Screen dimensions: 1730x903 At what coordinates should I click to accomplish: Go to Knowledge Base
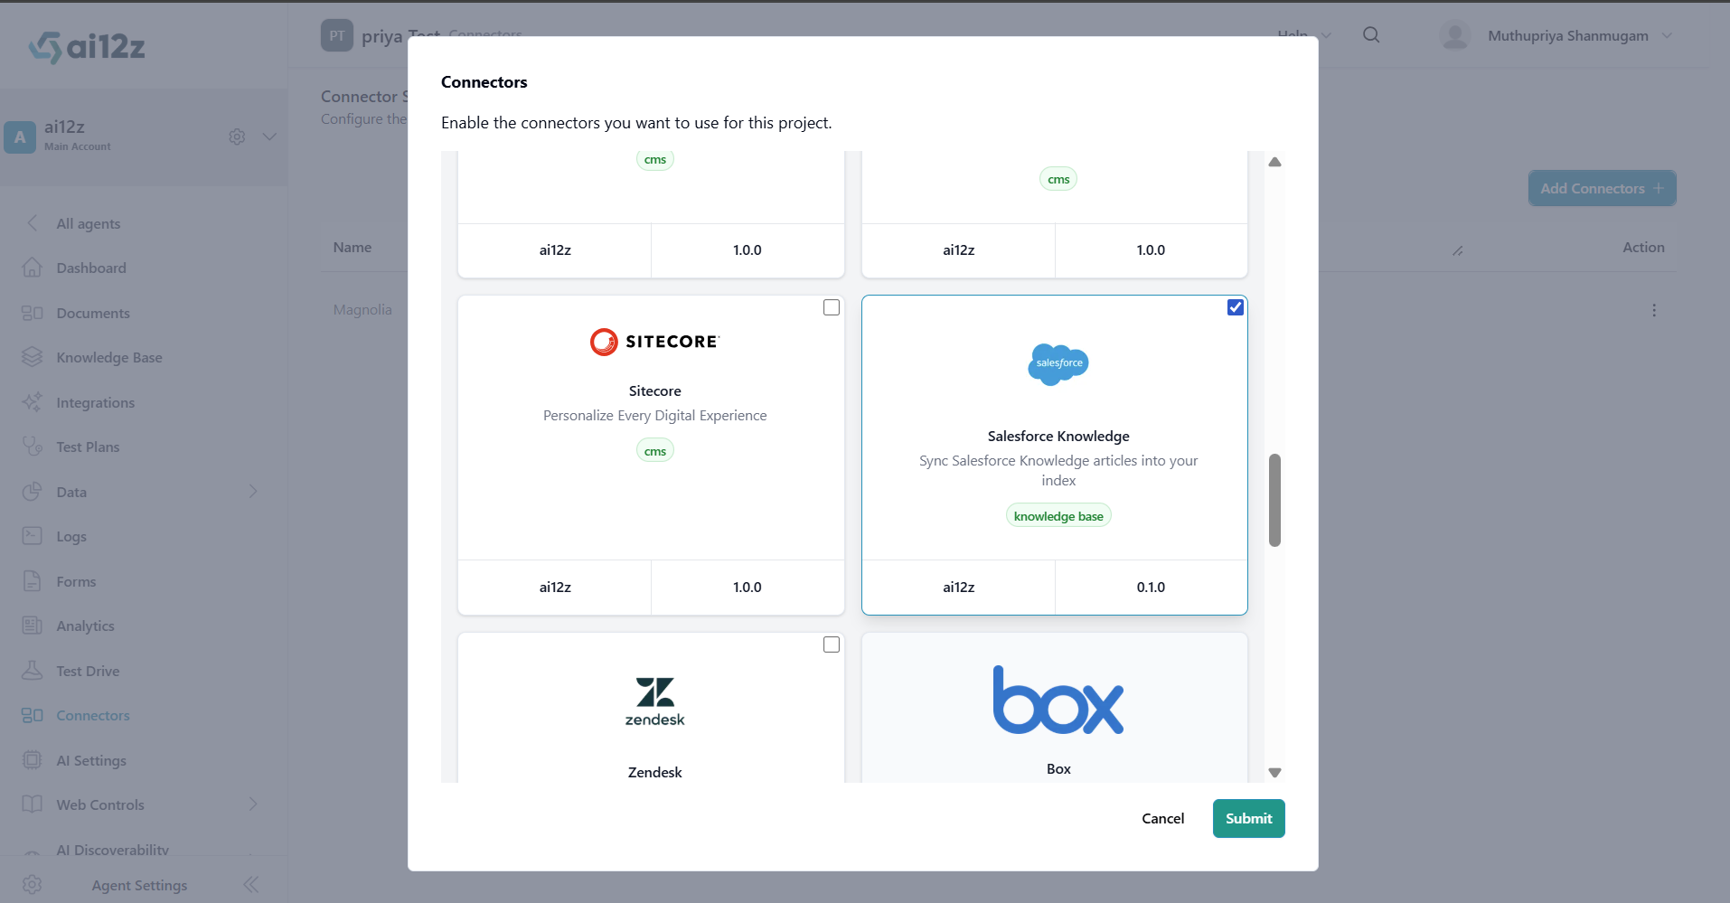(109, 357)
